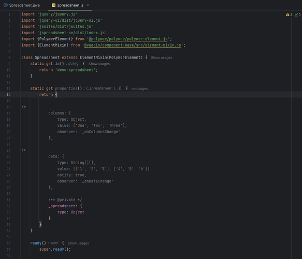Click the 'jsuites/dist/jsuites.js' import string

click(x=65, y=26)
